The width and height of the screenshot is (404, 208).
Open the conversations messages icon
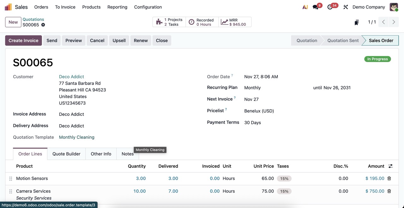tap(315, 7)
